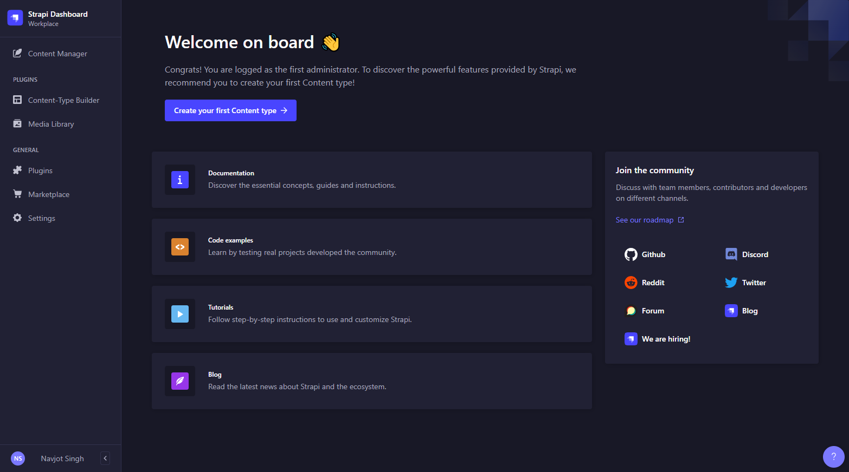Click the Media Library picture icon

[17, 123]
